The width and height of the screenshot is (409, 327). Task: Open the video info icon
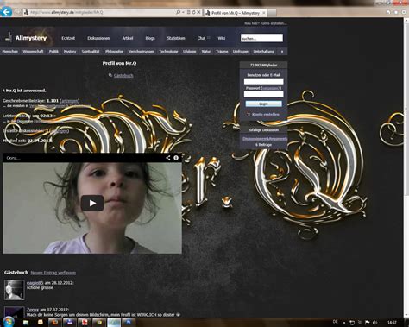point(176,158)
